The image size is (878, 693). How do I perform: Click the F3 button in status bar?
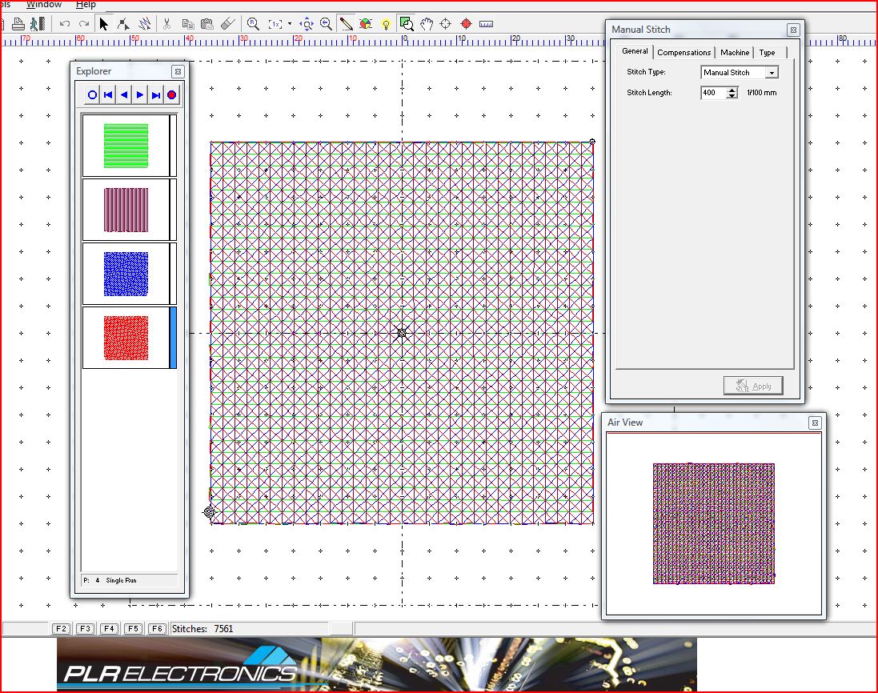coord(85,629)
